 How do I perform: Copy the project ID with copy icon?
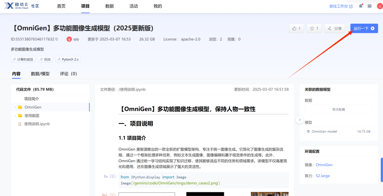pos(57,39)
